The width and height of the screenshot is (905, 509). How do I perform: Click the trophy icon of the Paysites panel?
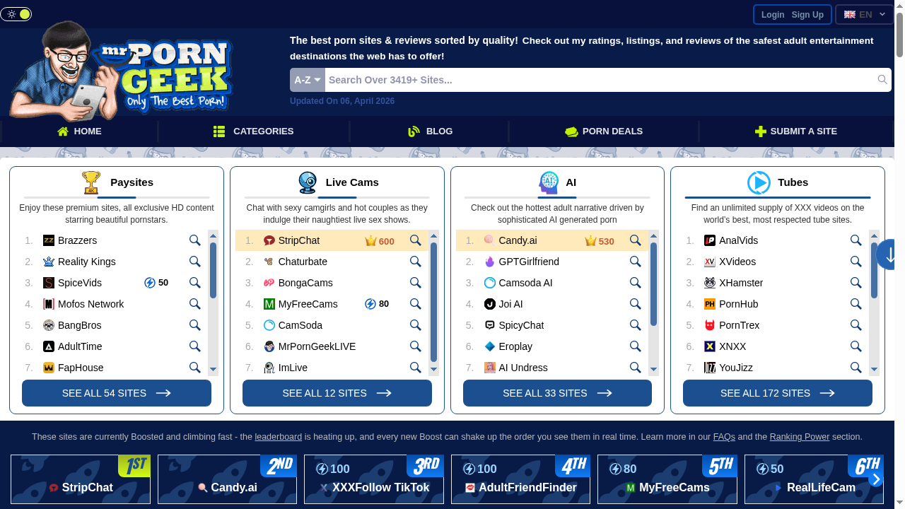(91, 182)
